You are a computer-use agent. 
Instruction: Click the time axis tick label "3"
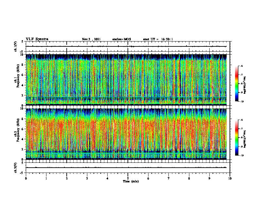pos(87,178)
